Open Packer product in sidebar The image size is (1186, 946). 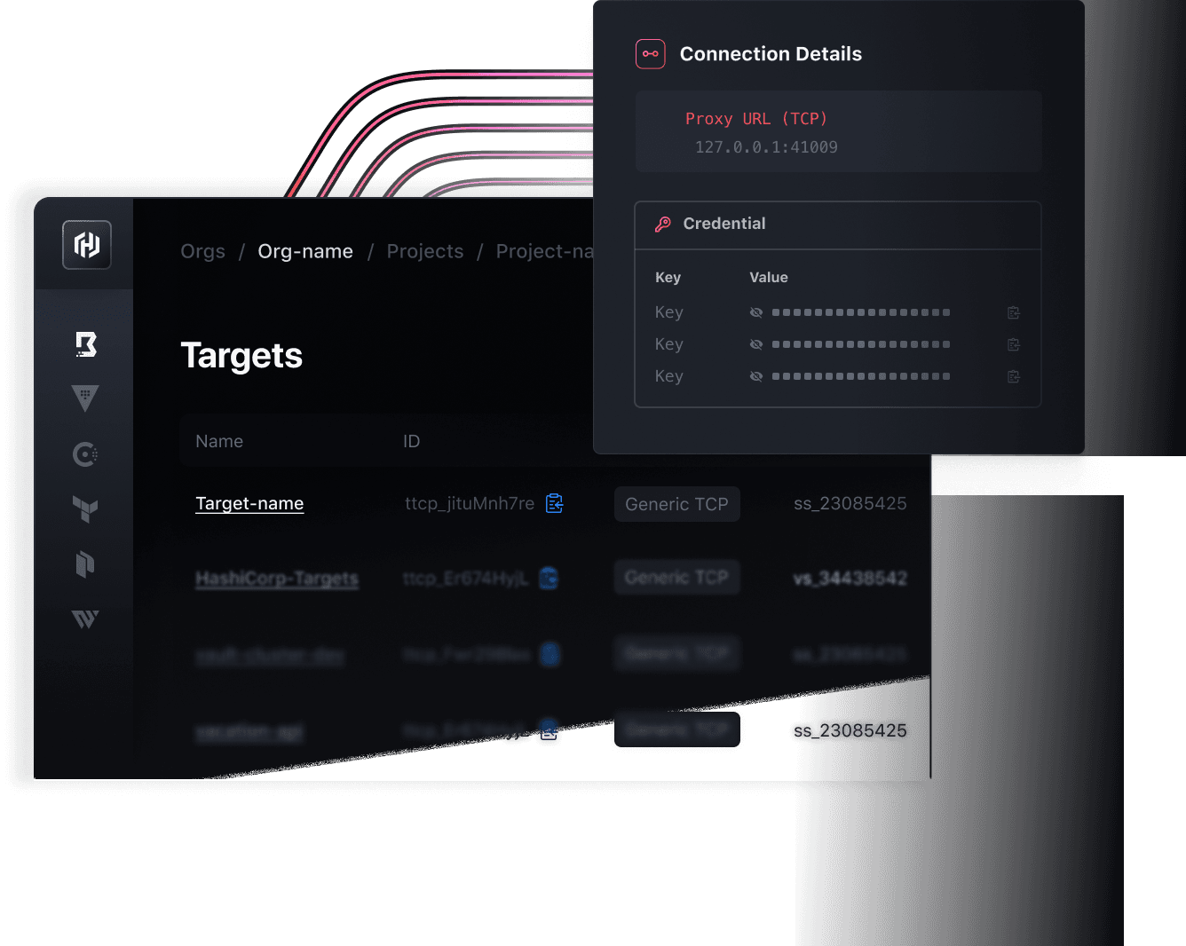pos(85,564)
